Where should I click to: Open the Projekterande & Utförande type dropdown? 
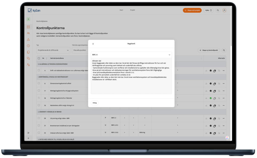[53, 50]
